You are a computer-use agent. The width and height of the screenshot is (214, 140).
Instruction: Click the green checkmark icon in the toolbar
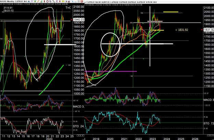point(35,1)
